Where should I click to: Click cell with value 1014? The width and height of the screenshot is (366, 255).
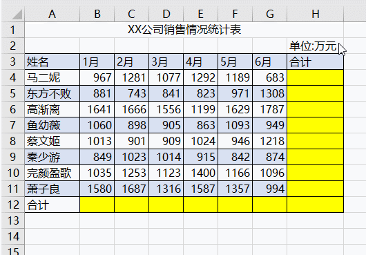[166, 157]
